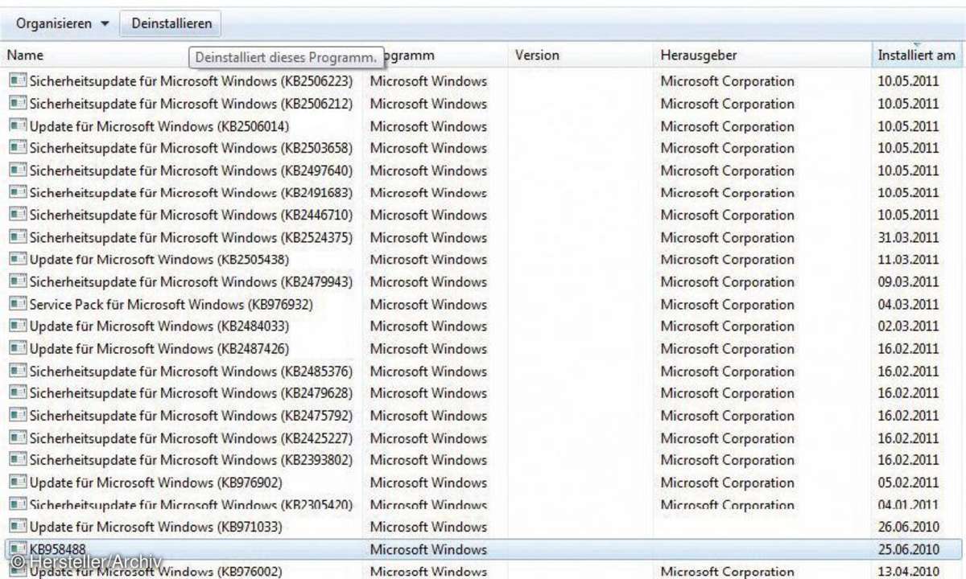The image size is (966, 579).
Task: Select Sicherheitsupdate für Microsoft Windows (KB2524375)
Action: [x=192, y=237]
